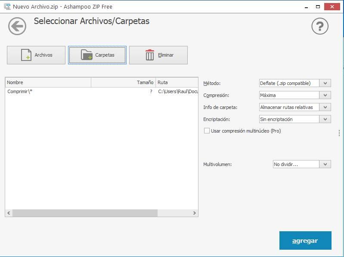
Task: Click the horizontal scrollbar thumb
Action: (x=85, y=213)
